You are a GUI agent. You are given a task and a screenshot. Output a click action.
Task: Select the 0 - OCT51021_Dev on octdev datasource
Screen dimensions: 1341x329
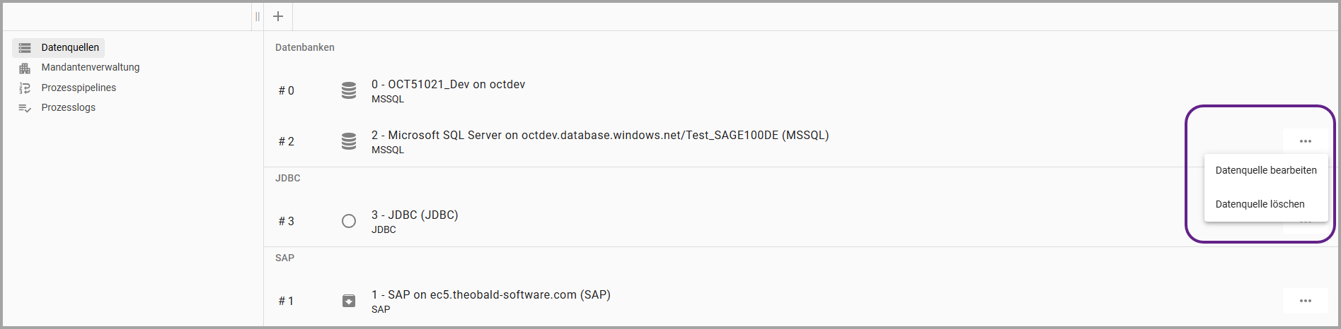click(x=448, y=85)
